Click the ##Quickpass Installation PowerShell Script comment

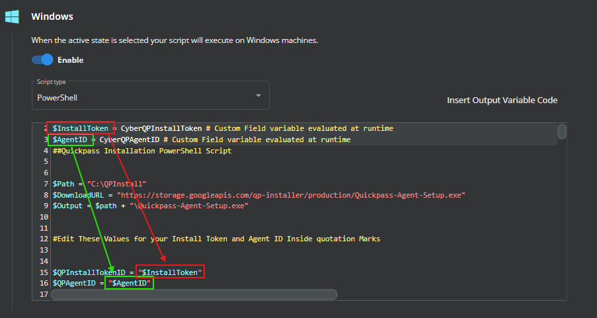tap(142, 151)
